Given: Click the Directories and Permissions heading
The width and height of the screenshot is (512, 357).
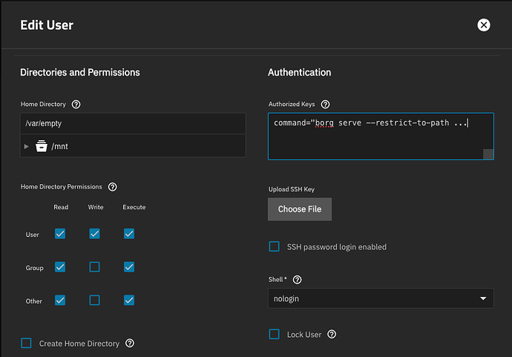Looking at the screenshot, I should point(80,72).
